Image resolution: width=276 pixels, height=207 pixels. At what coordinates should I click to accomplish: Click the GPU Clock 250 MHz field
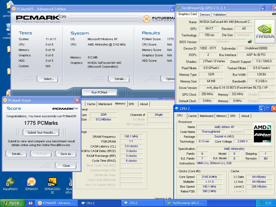[207, 94]
